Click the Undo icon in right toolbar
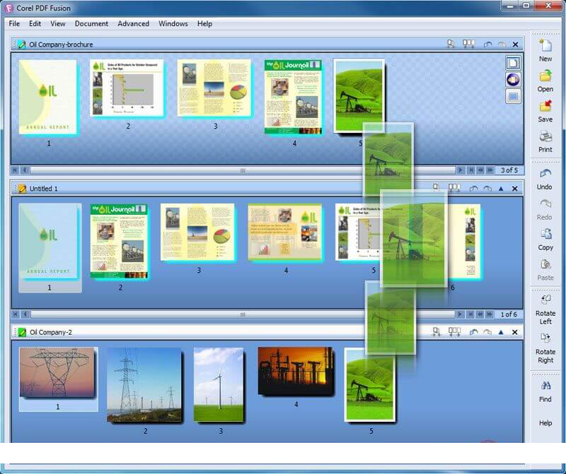 [545, 174]
